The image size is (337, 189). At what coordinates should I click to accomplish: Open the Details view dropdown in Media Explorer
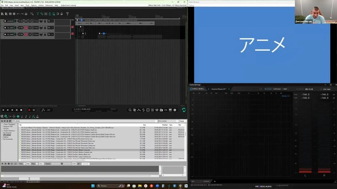183,121
